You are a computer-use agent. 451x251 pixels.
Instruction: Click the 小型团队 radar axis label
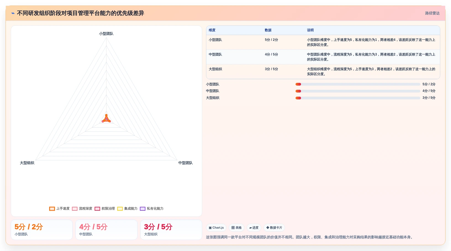point(106,34)
